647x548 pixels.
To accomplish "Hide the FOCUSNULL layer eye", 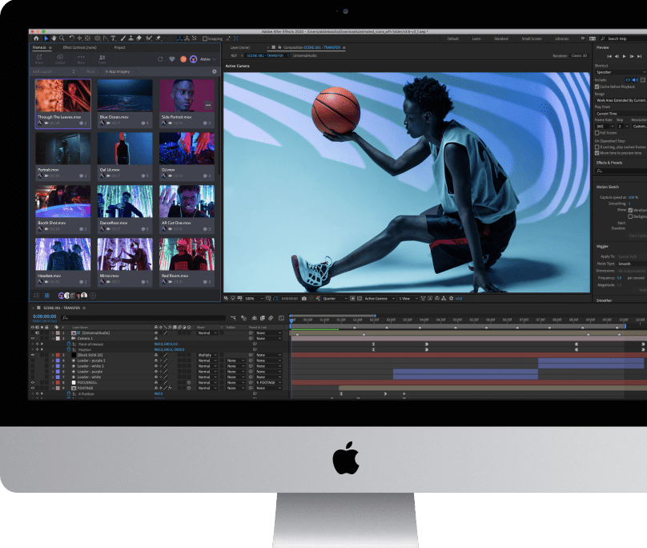I will (33, 383).
